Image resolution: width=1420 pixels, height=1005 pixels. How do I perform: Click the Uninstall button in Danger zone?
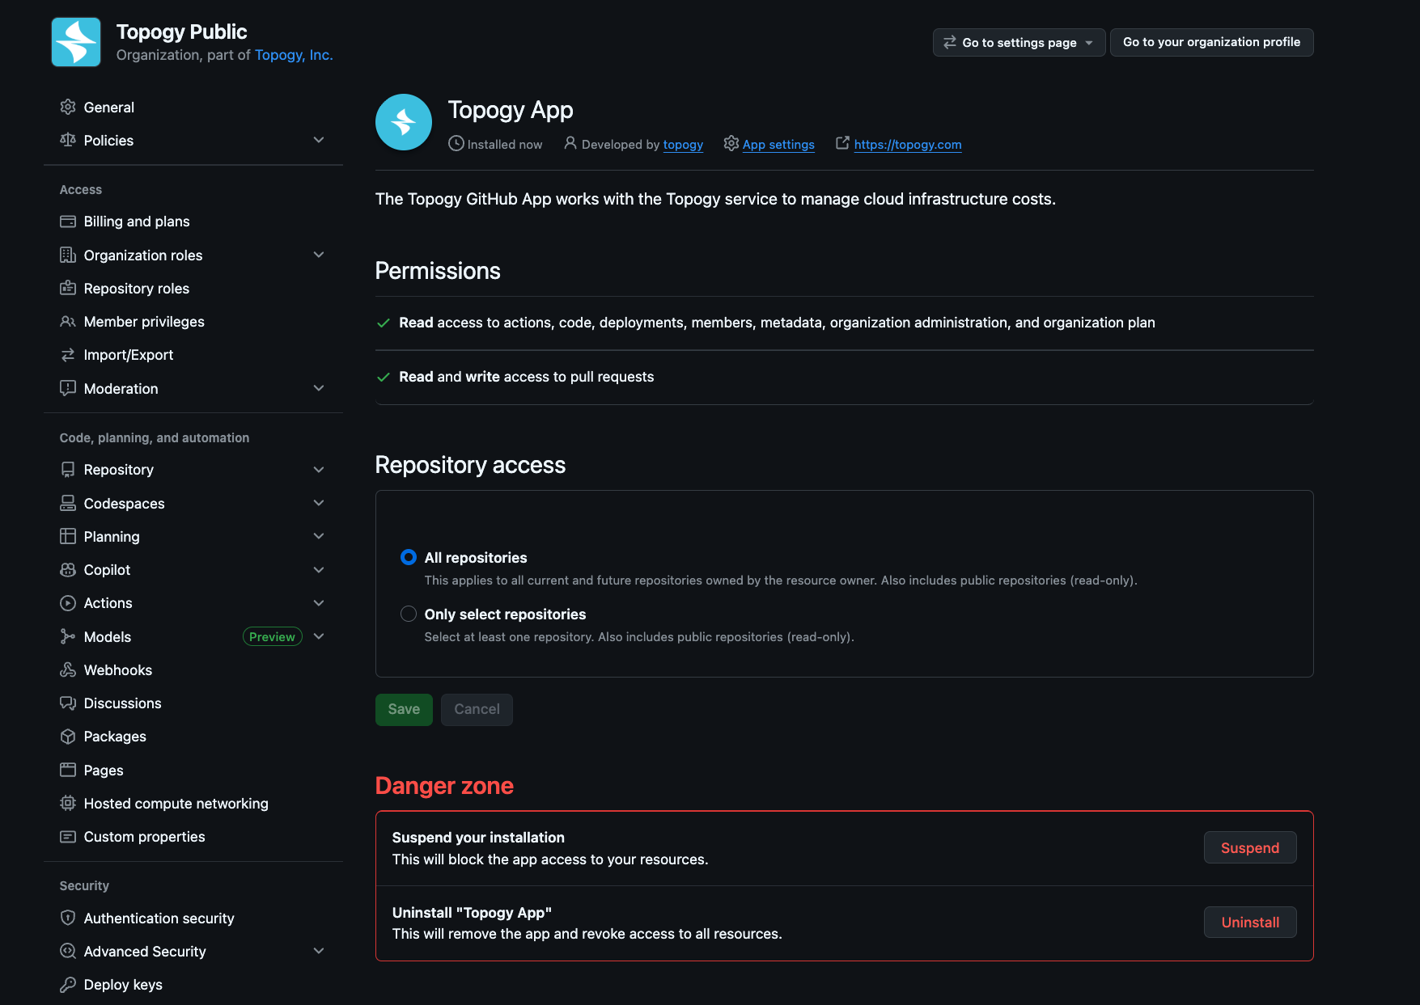[1250, 922]
